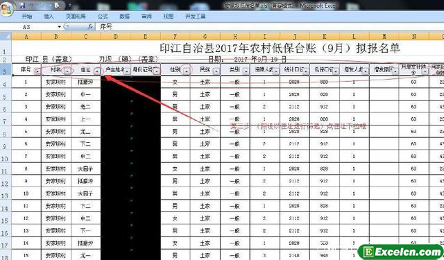Select column F header
This screenshot has height=260, width=444.
pyautogui.click(x=176, y=36)
